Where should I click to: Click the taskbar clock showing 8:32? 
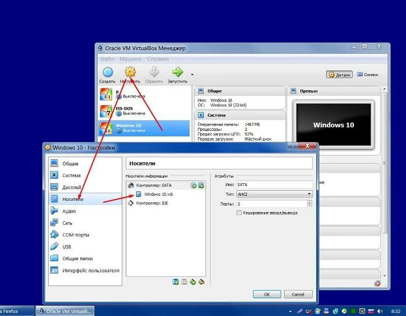pyautogui.click(x=396, y=311)
